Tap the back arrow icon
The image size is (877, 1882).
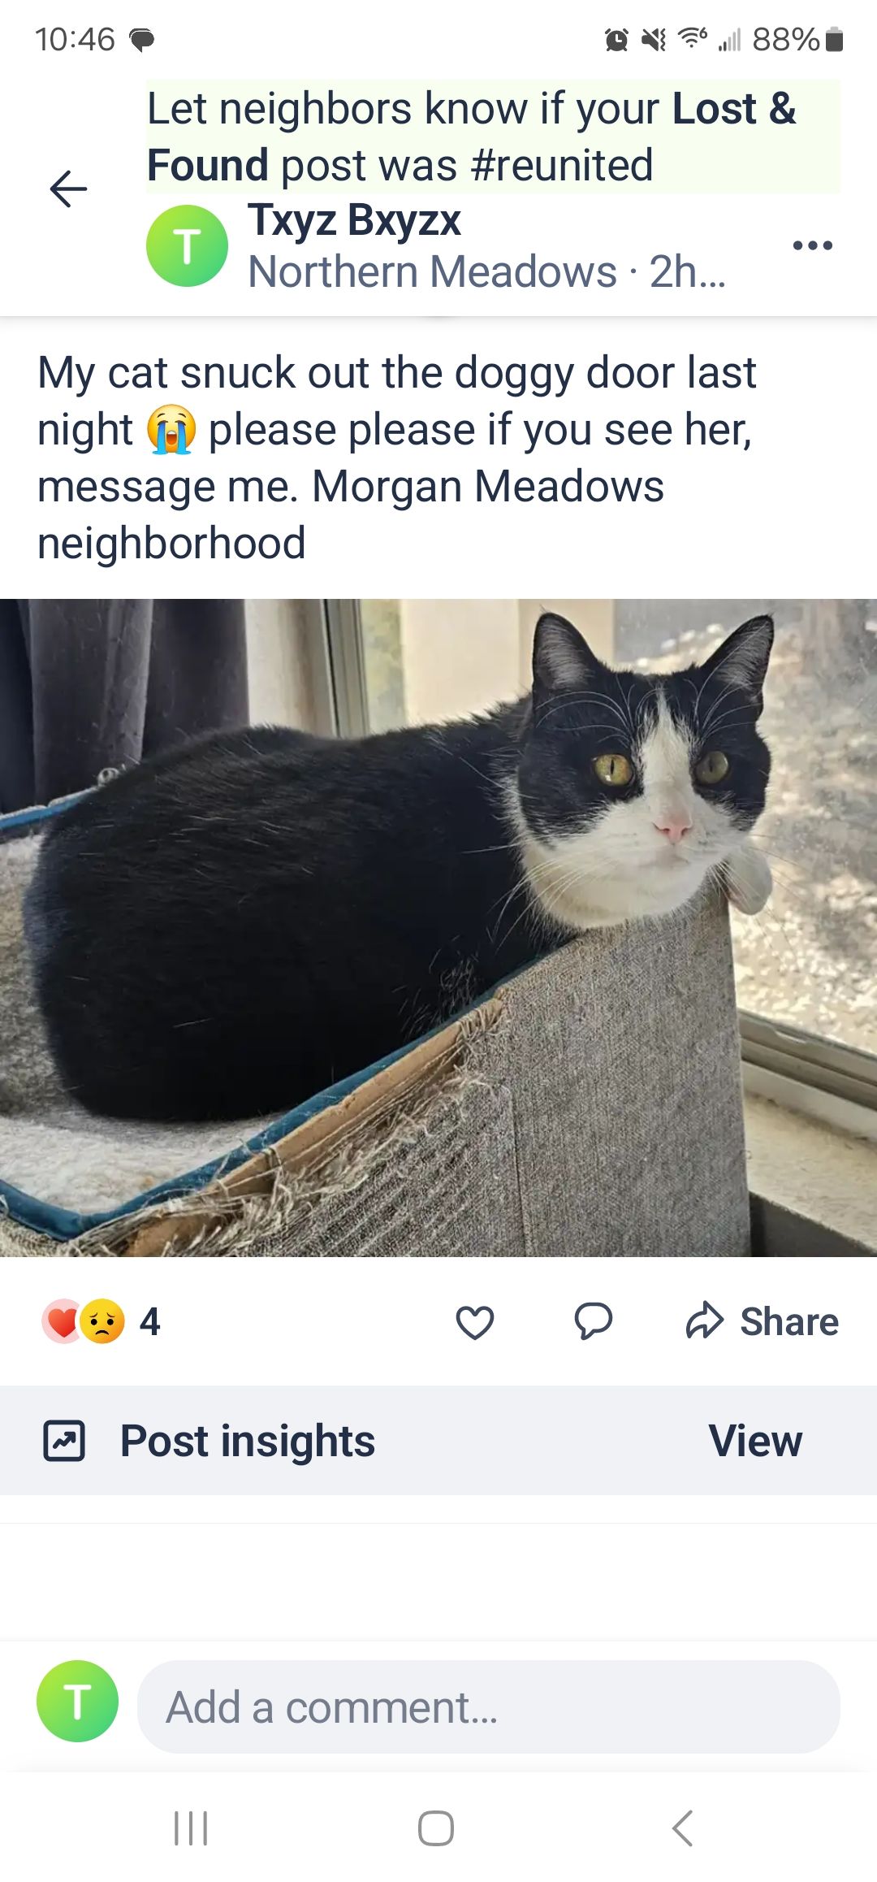pos(68,189)
